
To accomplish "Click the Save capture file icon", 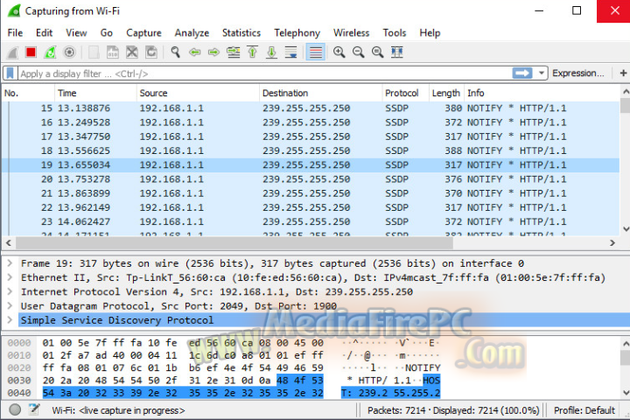I will [x=113, y=52].
